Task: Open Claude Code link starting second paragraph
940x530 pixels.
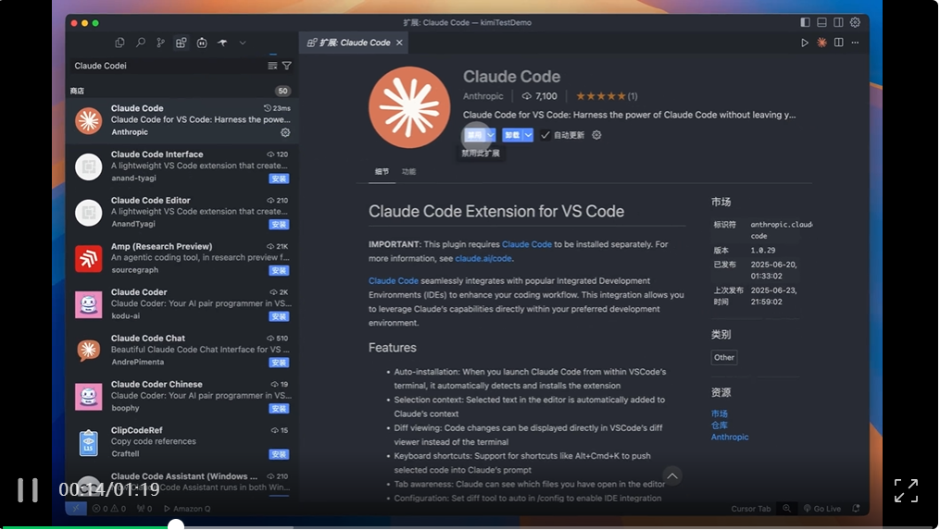Action: point(394,281)
